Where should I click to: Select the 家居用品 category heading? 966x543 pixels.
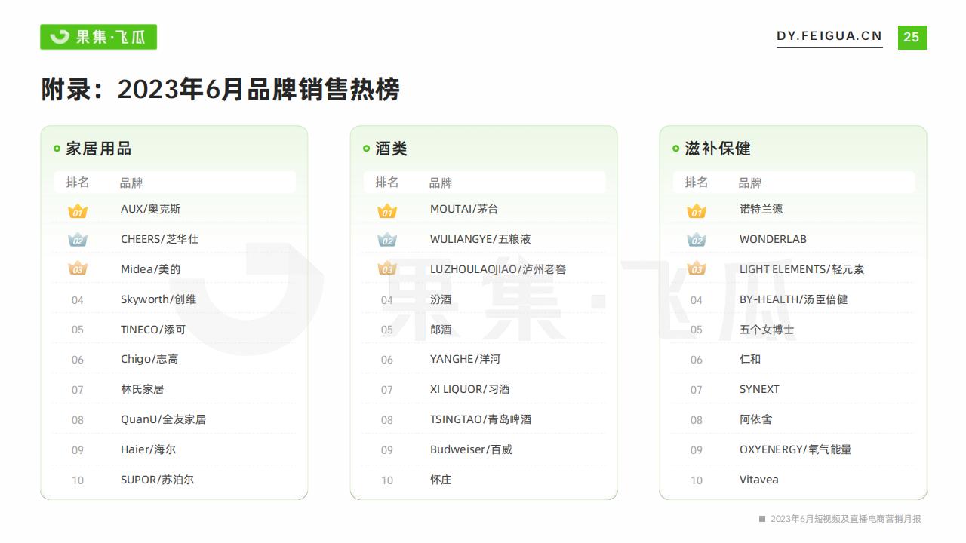coord(98,149)
